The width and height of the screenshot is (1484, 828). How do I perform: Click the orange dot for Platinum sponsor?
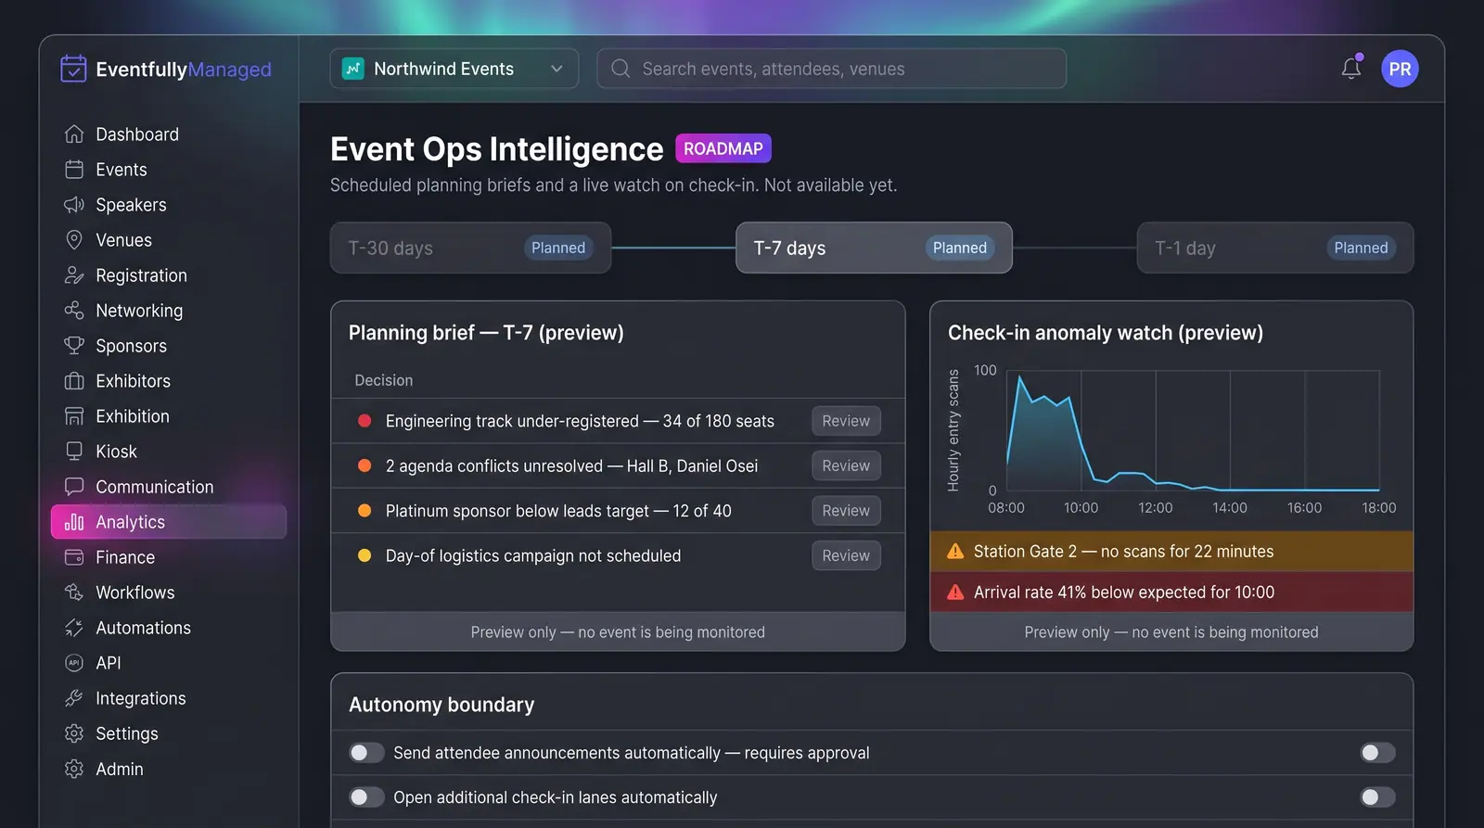[x=365, y=511]
